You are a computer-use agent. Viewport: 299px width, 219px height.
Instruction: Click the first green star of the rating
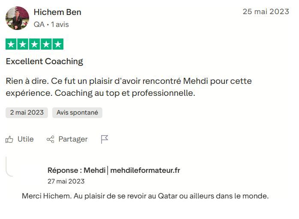click(11, 44)
